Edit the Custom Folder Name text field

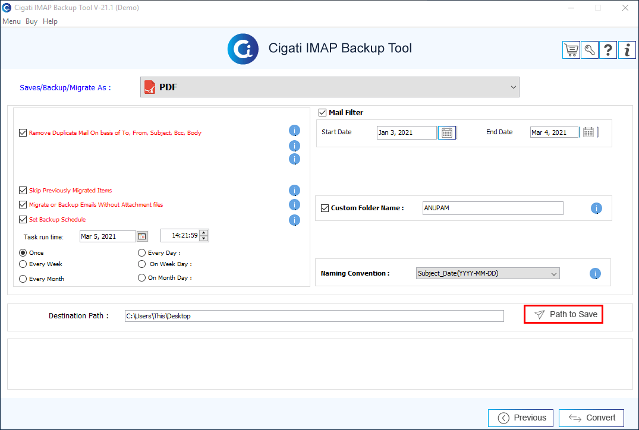(493, 208)
